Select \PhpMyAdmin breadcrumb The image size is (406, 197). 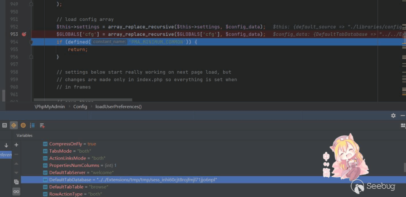click(x=50, y=107)
